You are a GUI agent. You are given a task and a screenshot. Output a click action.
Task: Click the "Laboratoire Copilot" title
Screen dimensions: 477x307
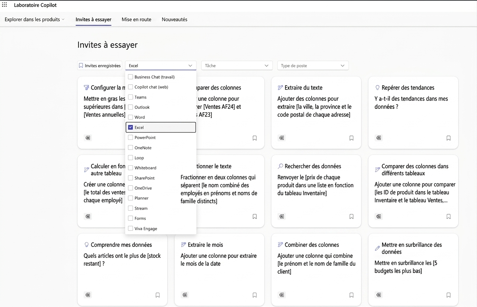click(35, 5)
